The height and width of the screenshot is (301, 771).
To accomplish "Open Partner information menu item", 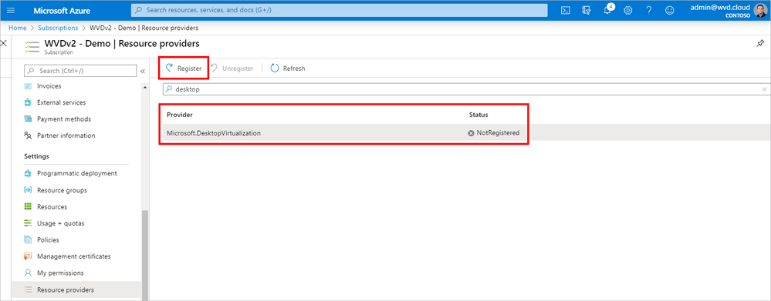I will 66,135.
